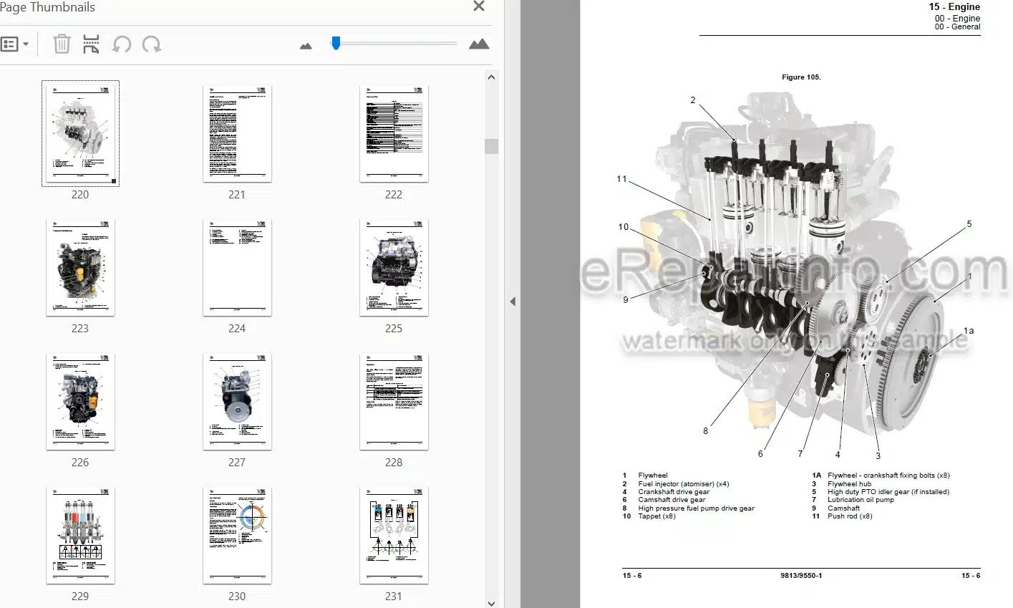Select page 226 thumbnail
This screenshot has width=1013, height=608.
pos(80,401)
